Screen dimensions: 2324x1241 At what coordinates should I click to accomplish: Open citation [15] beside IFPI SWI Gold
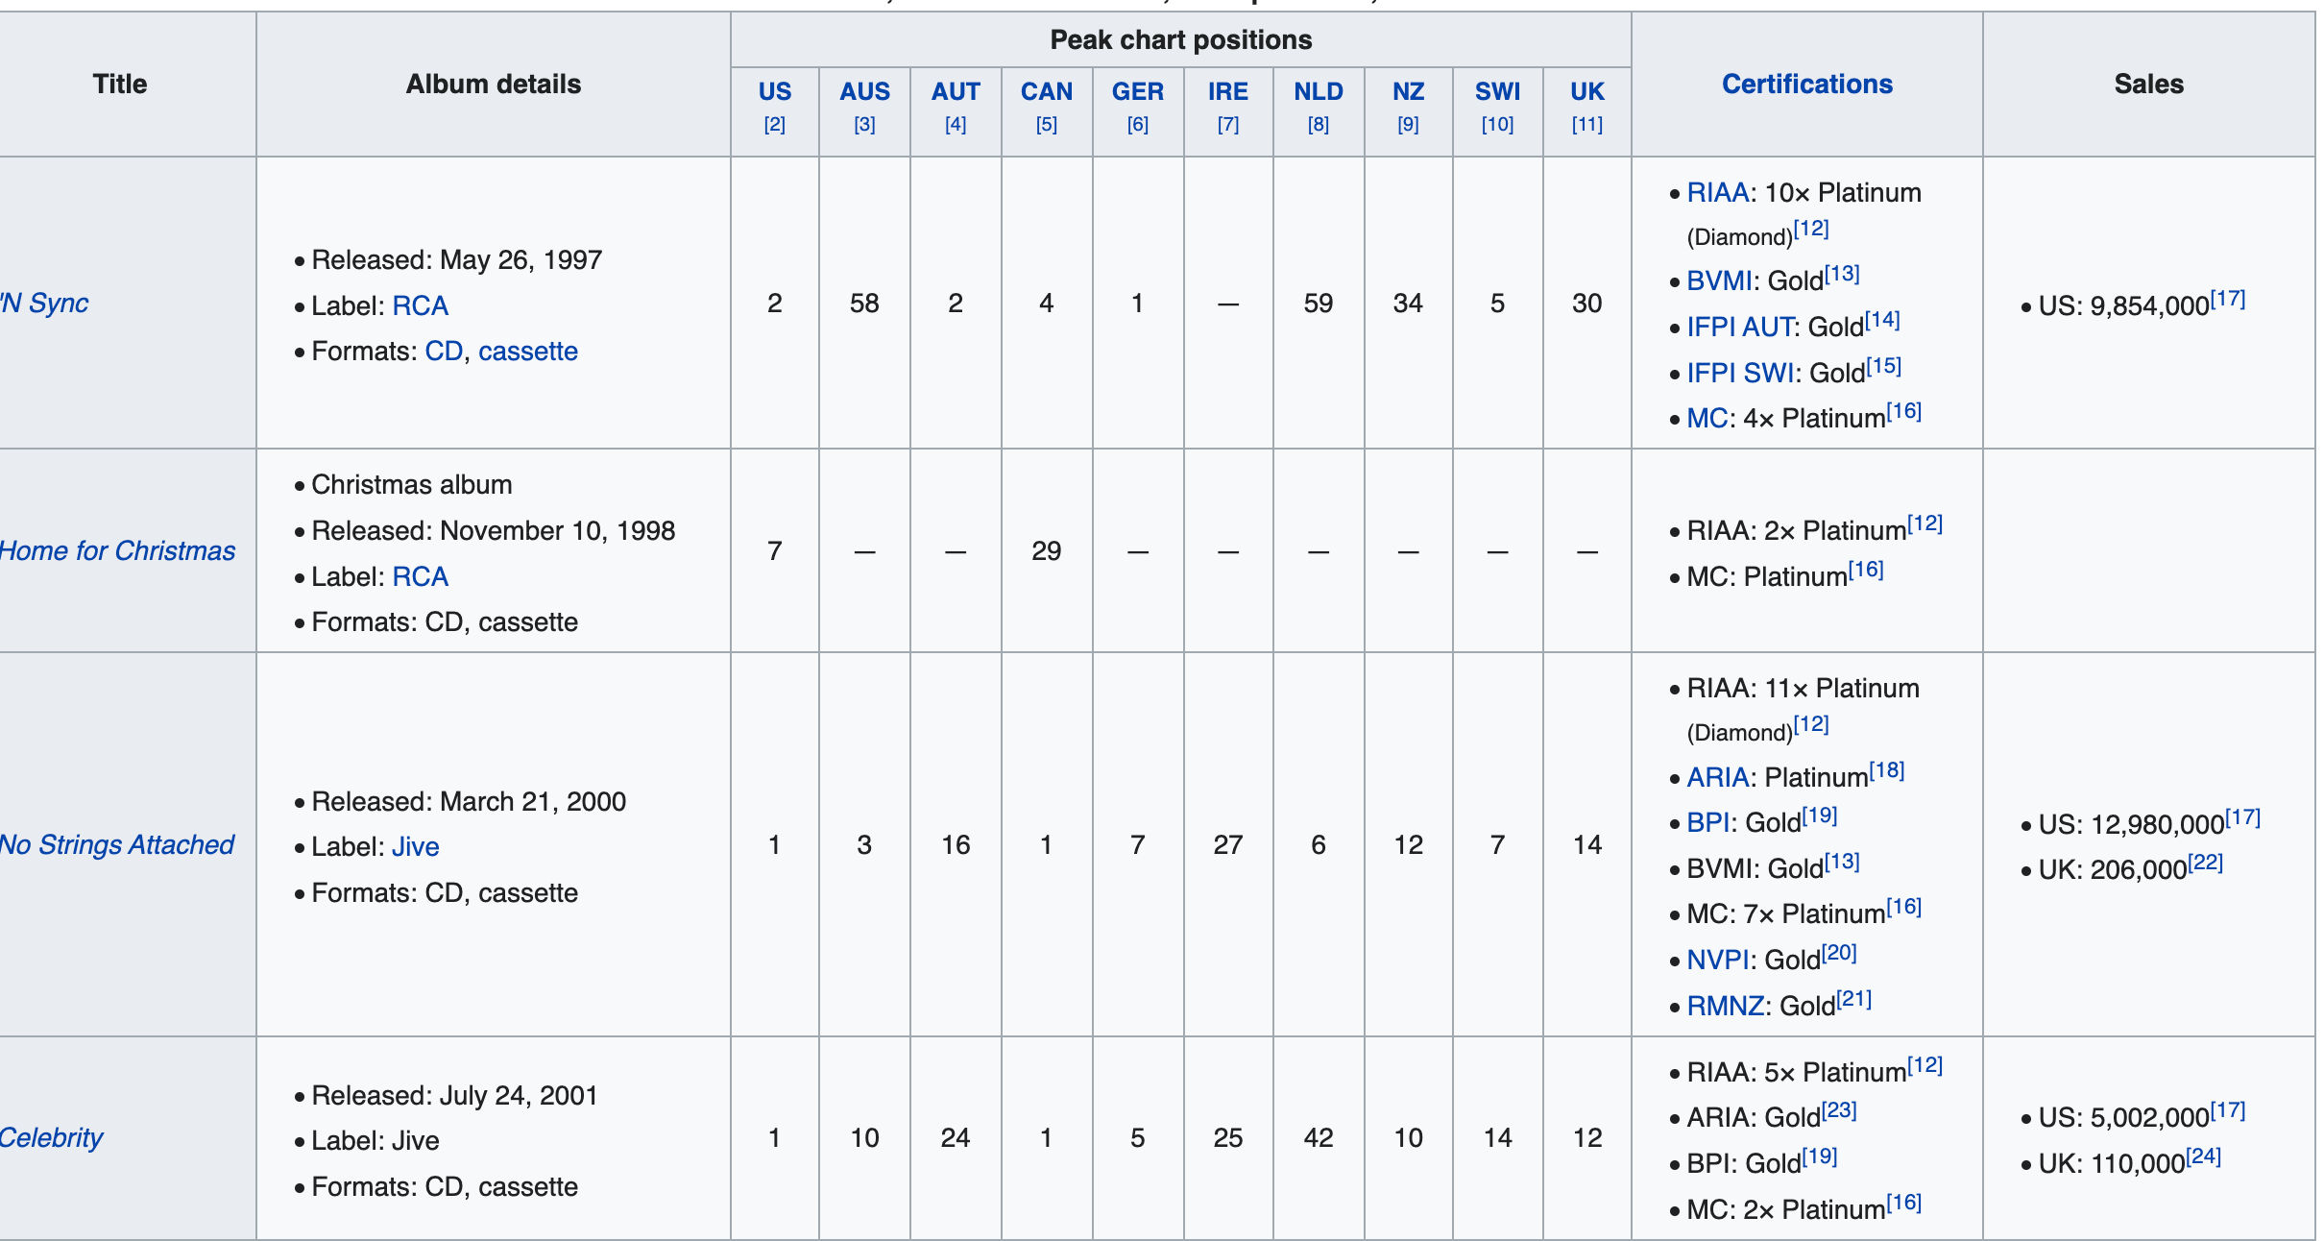(x=1883, y=366)
